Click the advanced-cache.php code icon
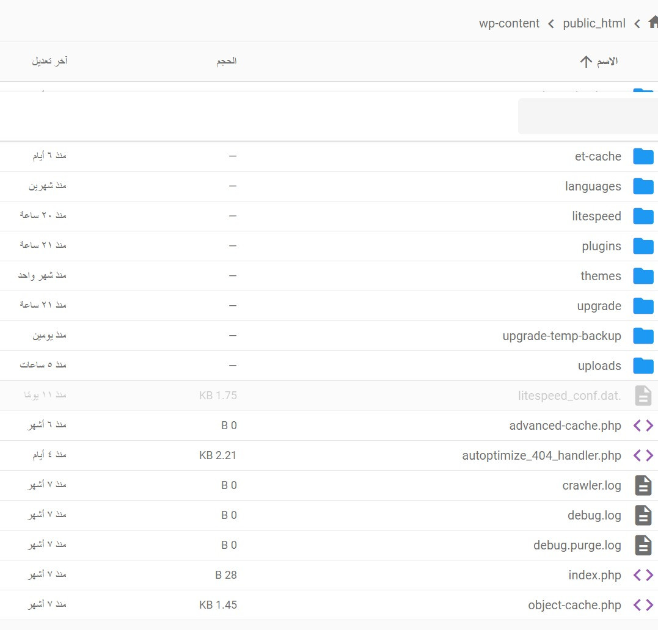 click(x=643, y=425)
